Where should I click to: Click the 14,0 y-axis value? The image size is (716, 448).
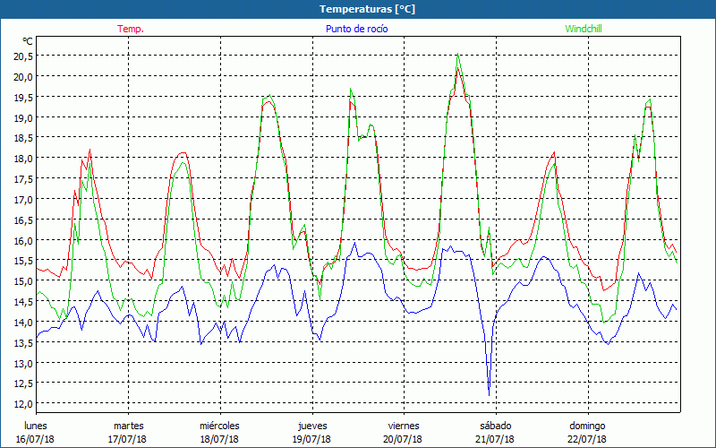click(23, 323)
